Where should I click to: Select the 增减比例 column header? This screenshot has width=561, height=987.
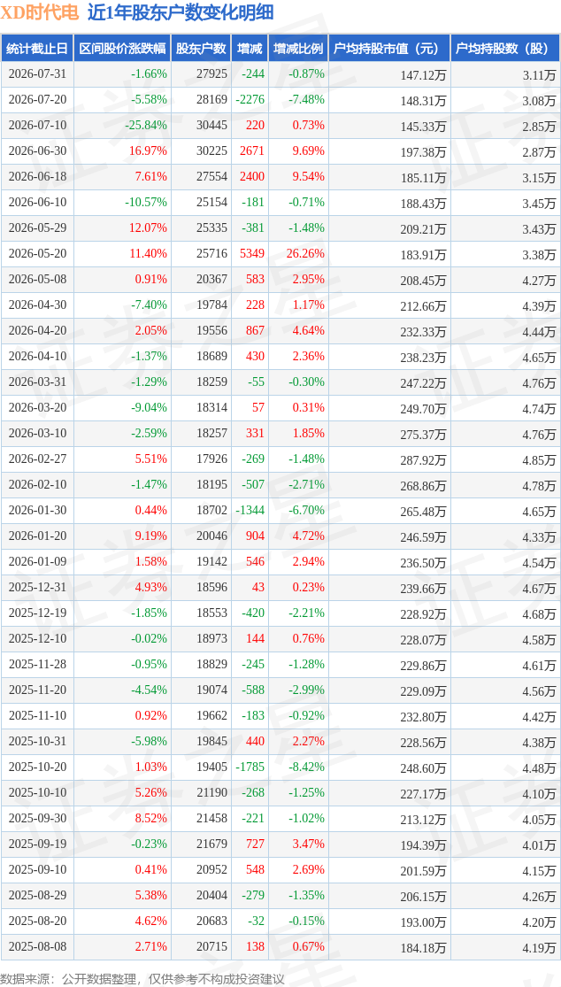298,48
